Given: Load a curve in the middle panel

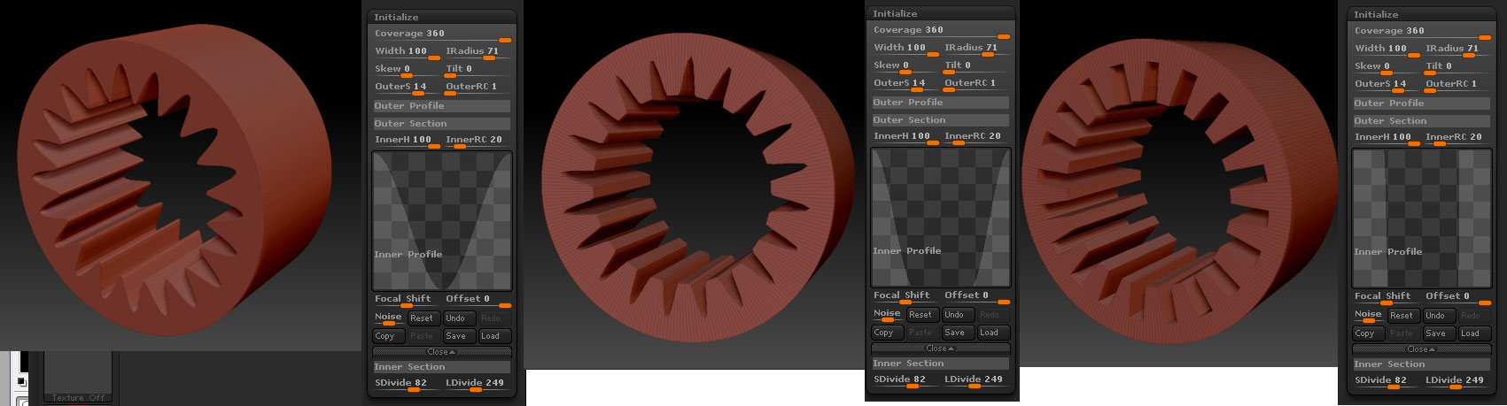Looking at the screenshot, I should (989, 333).
